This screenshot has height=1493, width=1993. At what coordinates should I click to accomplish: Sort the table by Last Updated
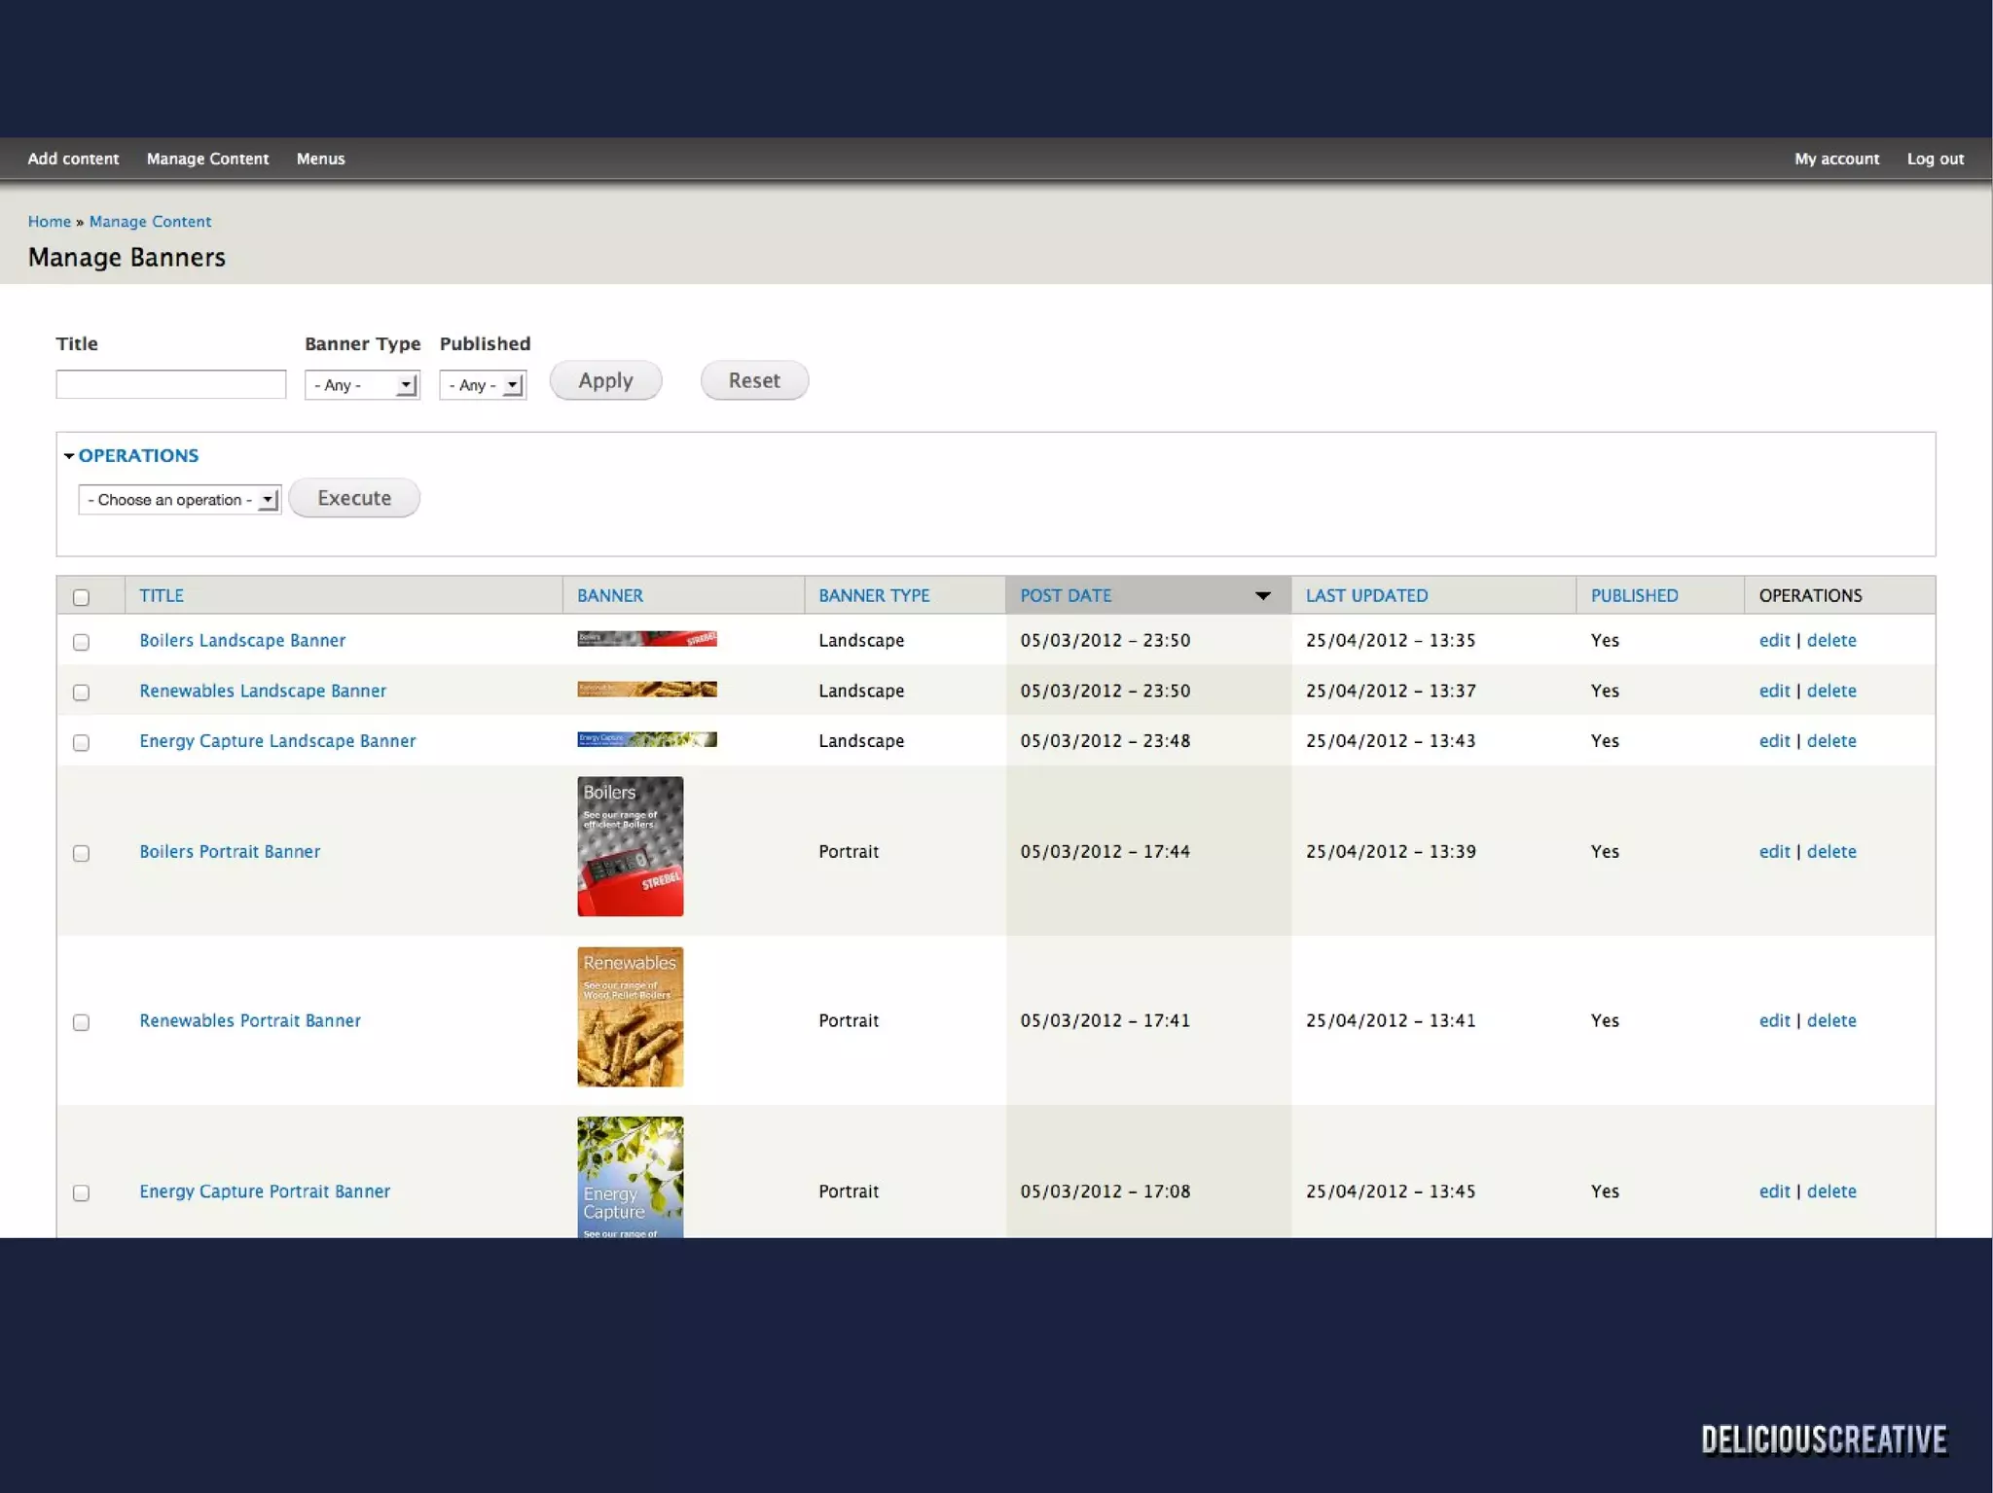pyautogui.click(x=1366, y=595)
